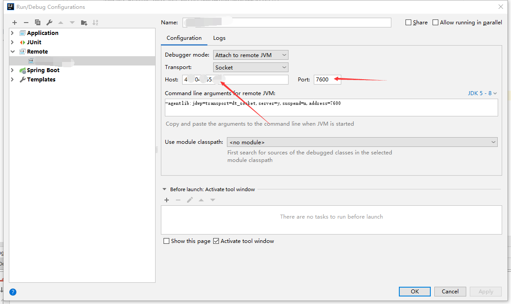Add a new configuration with the plus icon
Viewport: 511px width, 304px height.
[x=14, y=23]
